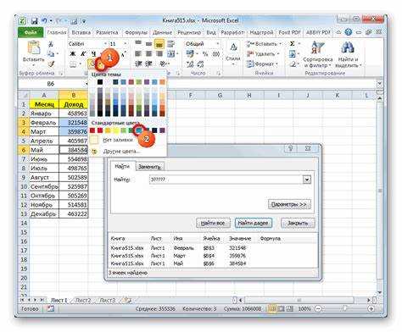
Task: Click the Save icon in quick access toolbar
Action: [x=34, y=21]
